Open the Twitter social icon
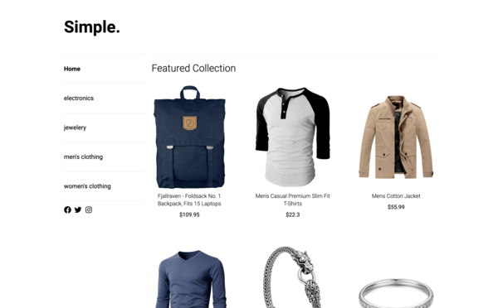The image size is (498, 308). tap(78, 209)
